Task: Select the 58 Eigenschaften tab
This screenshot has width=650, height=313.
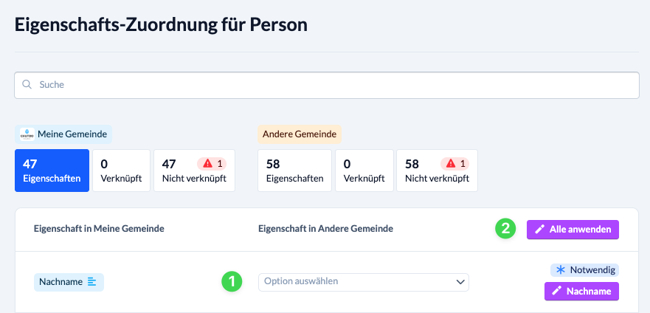Action: (x=294, y=171)
